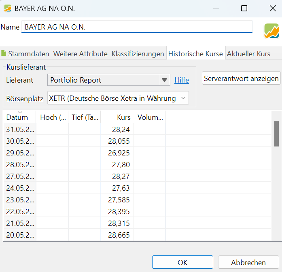The image size is (282, 272).
Task: Click the Volumen column header
Action: click(150, 117)
